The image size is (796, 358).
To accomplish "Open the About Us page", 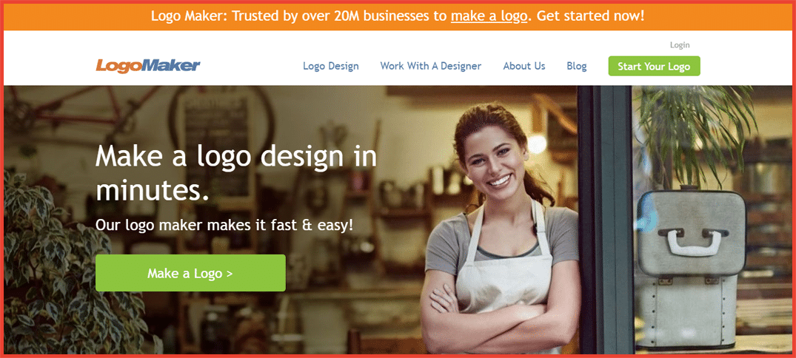I will [x=524, y=66].
